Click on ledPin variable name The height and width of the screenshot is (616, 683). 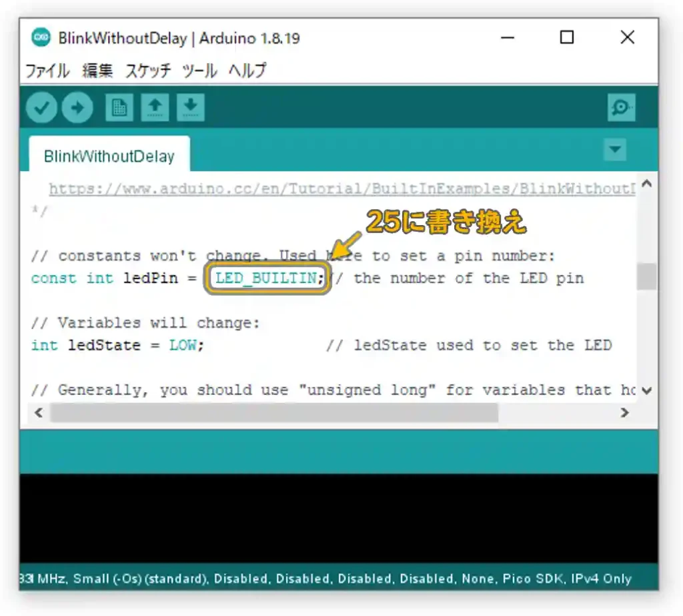150,278
